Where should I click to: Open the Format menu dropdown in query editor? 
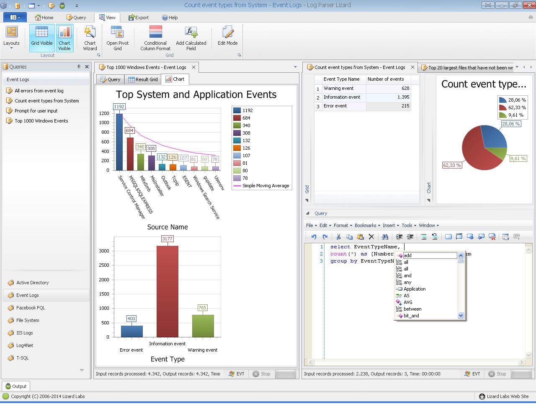point(343,225)
